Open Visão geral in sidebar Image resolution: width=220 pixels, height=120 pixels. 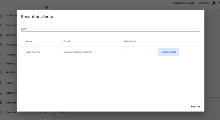(11, 15)
